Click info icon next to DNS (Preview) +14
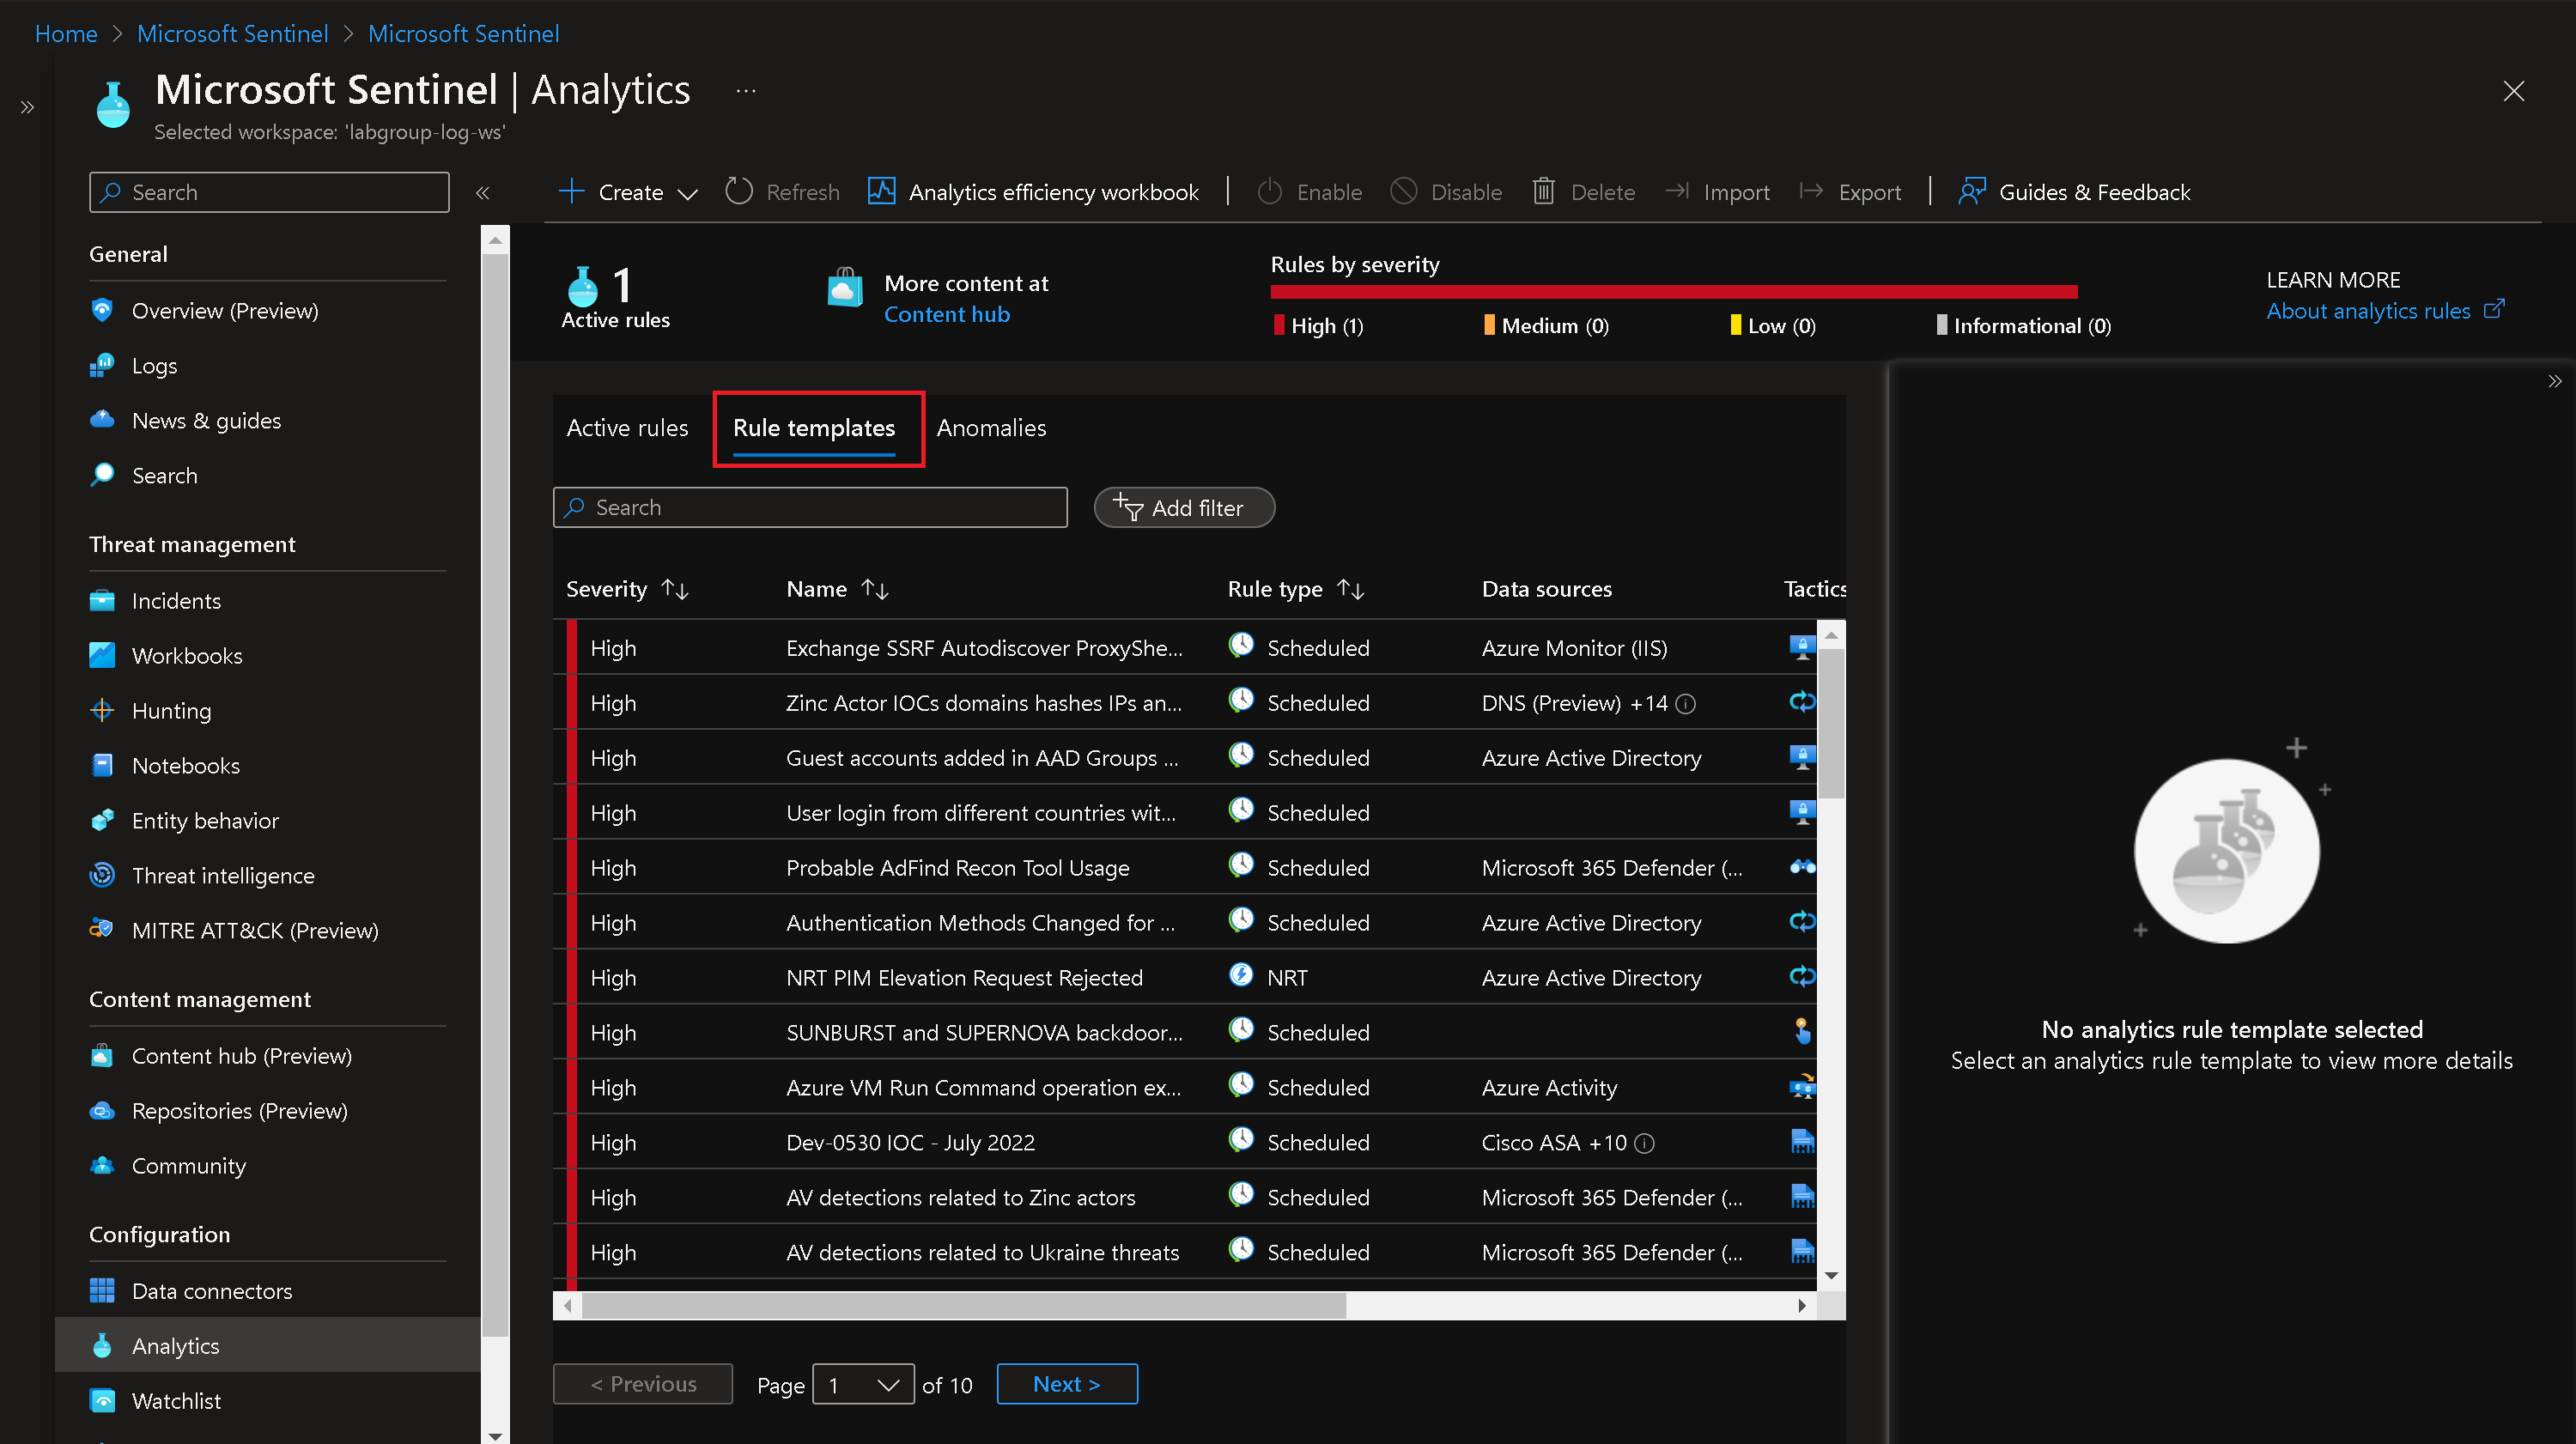 click(1686, 703)
